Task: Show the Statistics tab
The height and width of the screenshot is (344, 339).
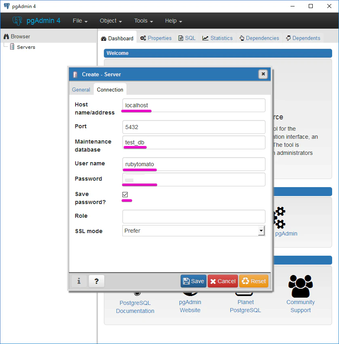Action: pyautogui.click(x=217, y=38)
